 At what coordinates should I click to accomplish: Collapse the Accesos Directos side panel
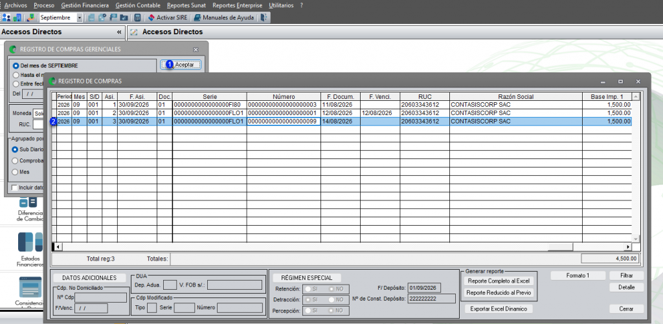pos(119,32)
